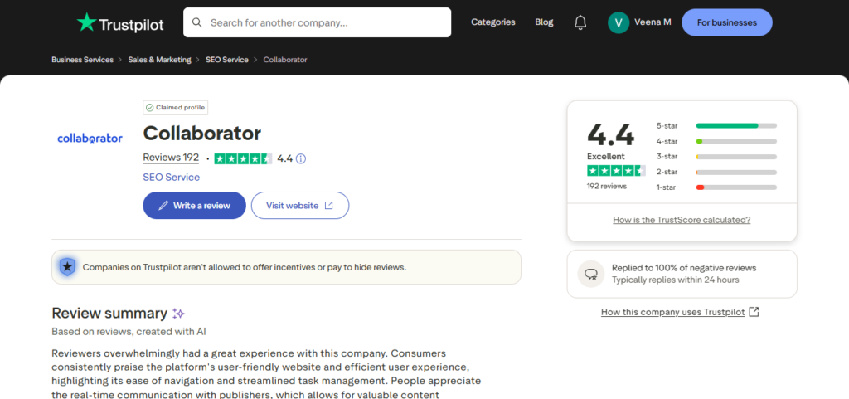
Task: Click the shield star icon in the incentives notice
Action: [67, 266]
